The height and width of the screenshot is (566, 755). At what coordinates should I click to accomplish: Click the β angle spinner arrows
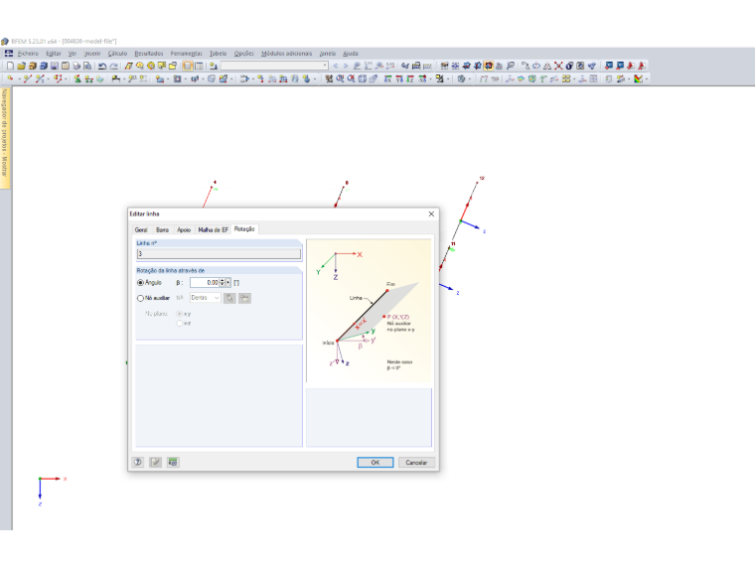pyautogui.click(x=222, y=283)
